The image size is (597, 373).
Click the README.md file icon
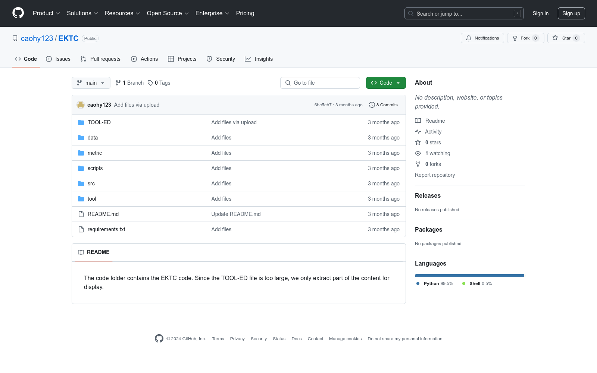coord(81,214)
